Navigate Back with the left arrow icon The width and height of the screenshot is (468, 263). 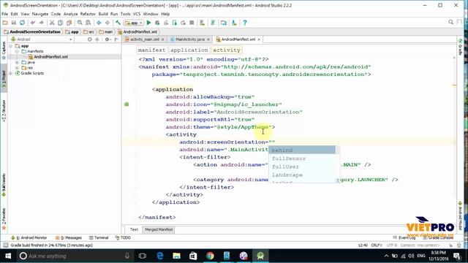pyautogui.click(x=99, y=23)
